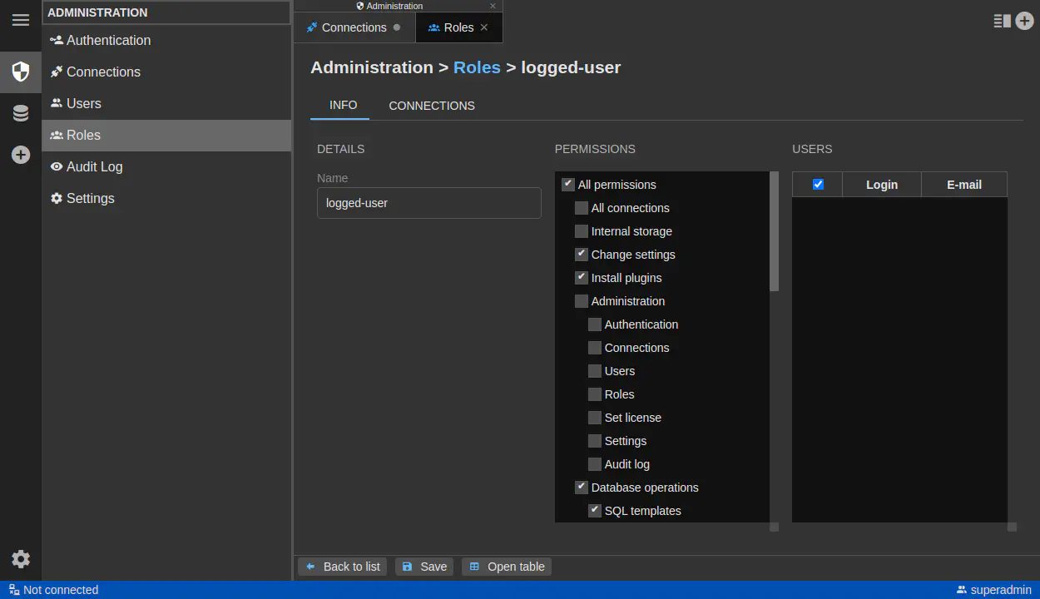
Task: Click the add new plus sidebar icon
Action: tap(21, 155)
